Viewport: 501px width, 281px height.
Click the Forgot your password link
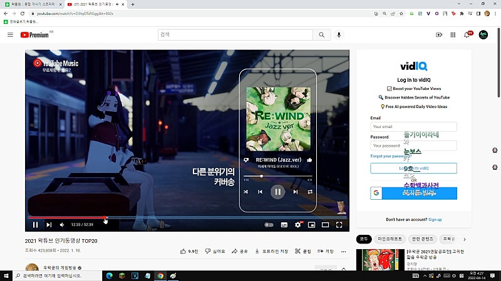click(x=391, y=156)
